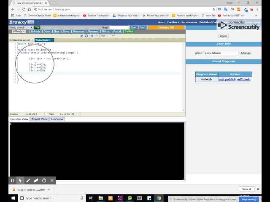The height and width of the screenshot is (202, 270).
Task: Open the Feedback menu link
Action: click(173, 22)
